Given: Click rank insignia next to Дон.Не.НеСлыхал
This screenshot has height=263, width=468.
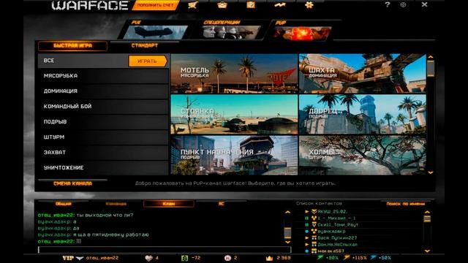Looking at the screenshot, I should (x=314, y=244).
